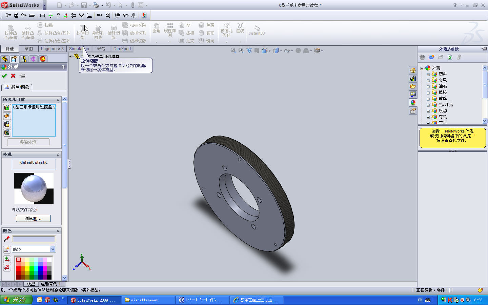Add the current color to swatches
The height and width of the screenshot is (305, 488).
point(7,259)
